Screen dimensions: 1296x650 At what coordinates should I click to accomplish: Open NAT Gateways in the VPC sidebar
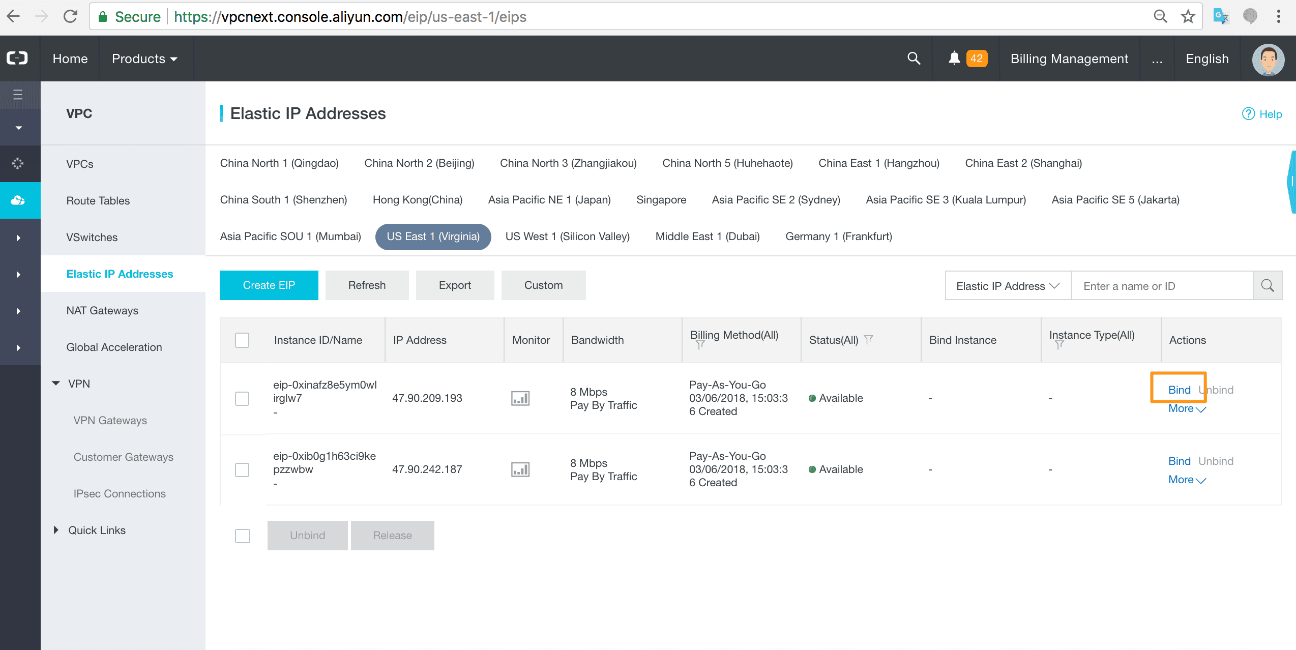(102, 310)
